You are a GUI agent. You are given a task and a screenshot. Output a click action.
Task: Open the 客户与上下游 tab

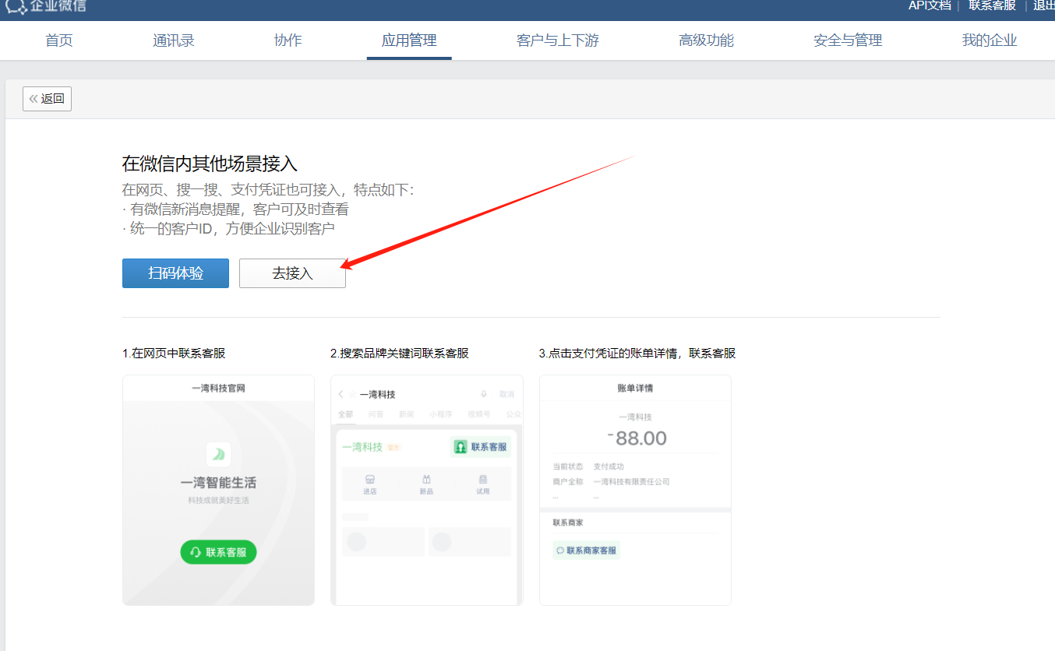coord(558,40)
